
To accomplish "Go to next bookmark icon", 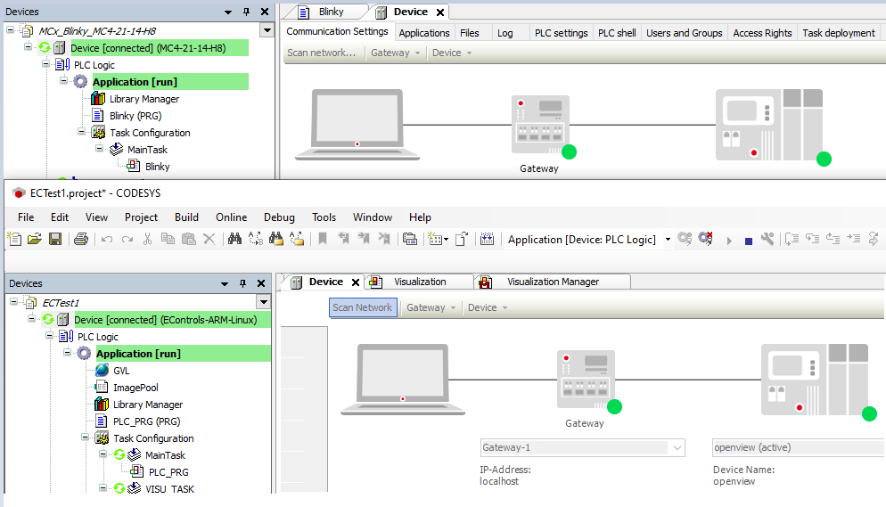I will pyautogui.click(x=364, y=239).
